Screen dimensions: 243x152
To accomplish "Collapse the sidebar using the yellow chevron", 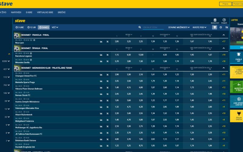I will [x=9, y=54].
